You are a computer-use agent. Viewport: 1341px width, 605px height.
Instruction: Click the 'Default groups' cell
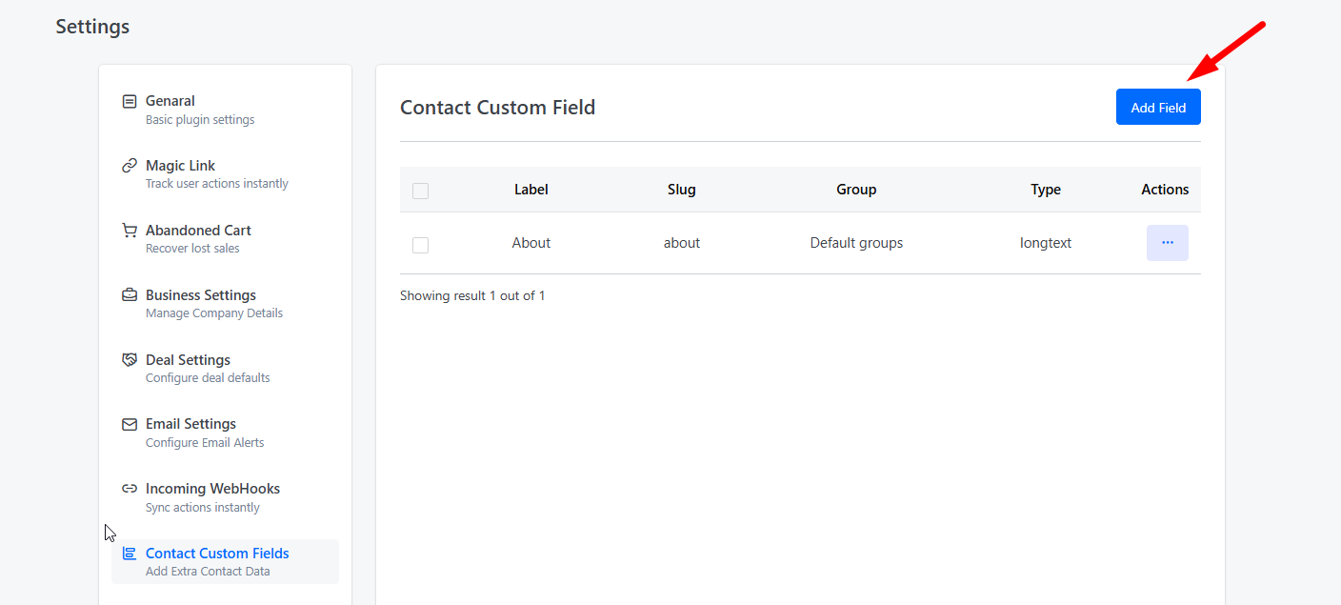click(856, 243)
